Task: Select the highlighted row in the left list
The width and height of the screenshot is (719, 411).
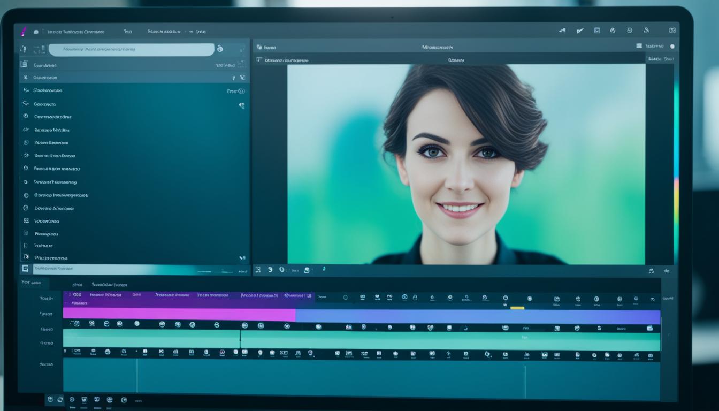Action: coord(134,78)
